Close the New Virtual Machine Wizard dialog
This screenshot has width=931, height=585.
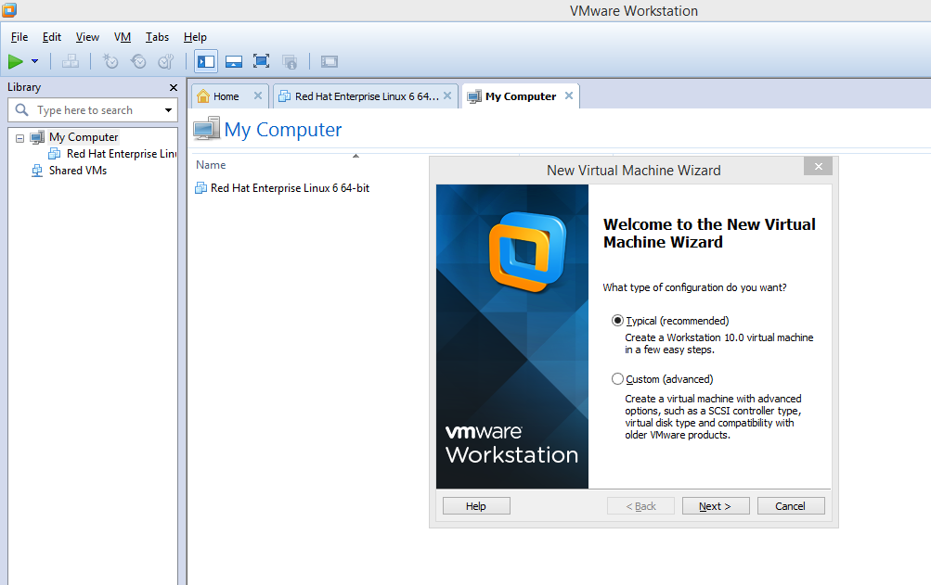click(818, 166)
